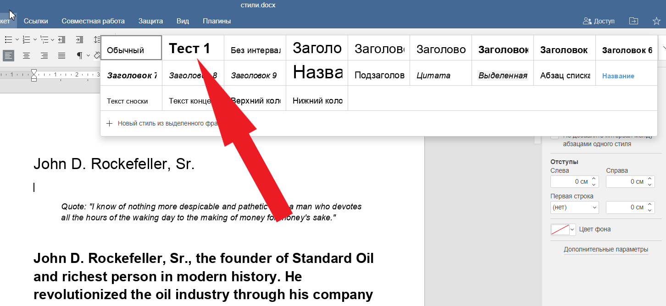Viewport: 666px width, 306px height.
Task: Apply the Выделенная цитата style
Action: click(x=503, y=73)
